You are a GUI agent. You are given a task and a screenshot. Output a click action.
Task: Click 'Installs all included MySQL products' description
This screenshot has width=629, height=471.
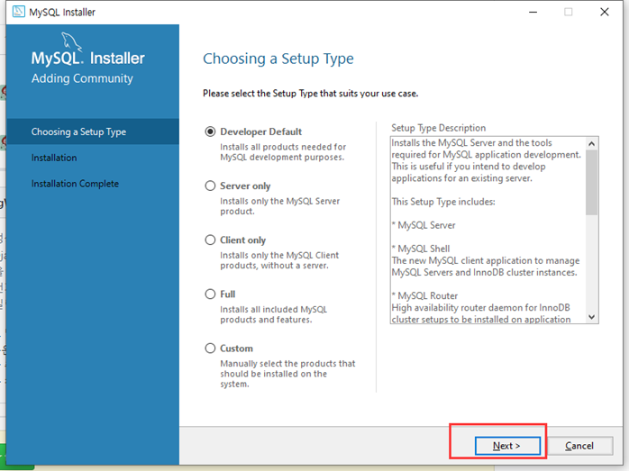click(x=274, y=314)
